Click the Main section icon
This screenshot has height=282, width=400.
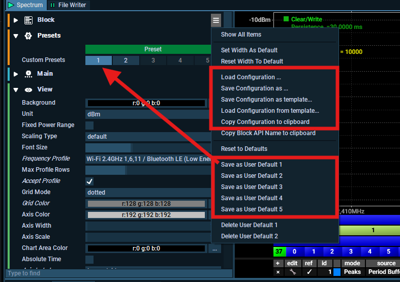(x=28, y=74)
